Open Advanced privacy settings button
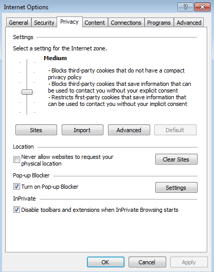Screen dimensions: 214x272 (x=129, y=130)
